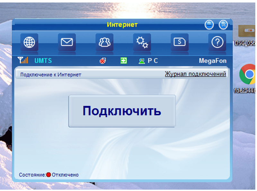This screenshot has width=257, height=191.
Task: Open the balance dollar icon
Action: pos(180,42)
